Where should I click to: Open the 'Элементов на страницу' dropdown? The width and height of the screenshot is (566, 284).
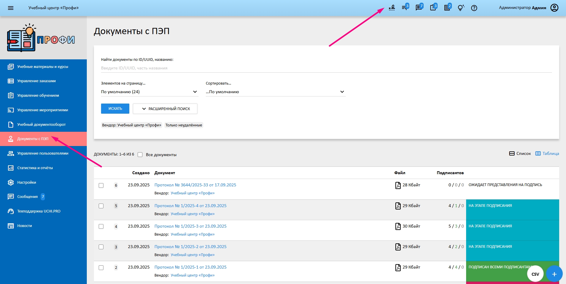point(149,92)
